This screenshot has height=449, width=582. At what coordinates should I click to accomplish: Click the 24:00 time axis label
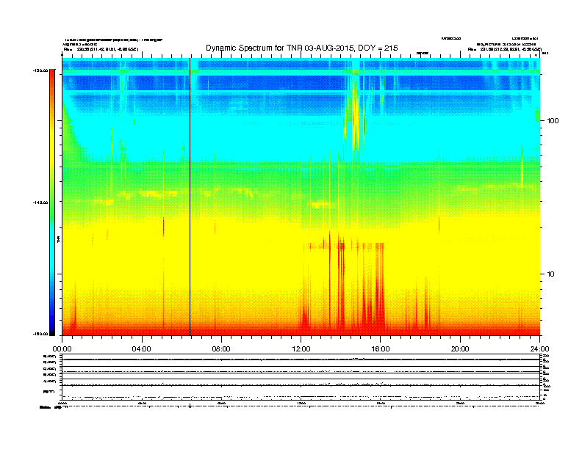coord(539,349)
